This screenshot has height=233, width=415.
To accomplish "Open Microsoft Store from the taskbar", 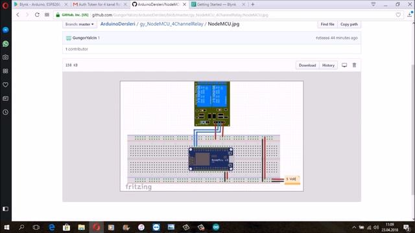I will click(x=66, y=227).
